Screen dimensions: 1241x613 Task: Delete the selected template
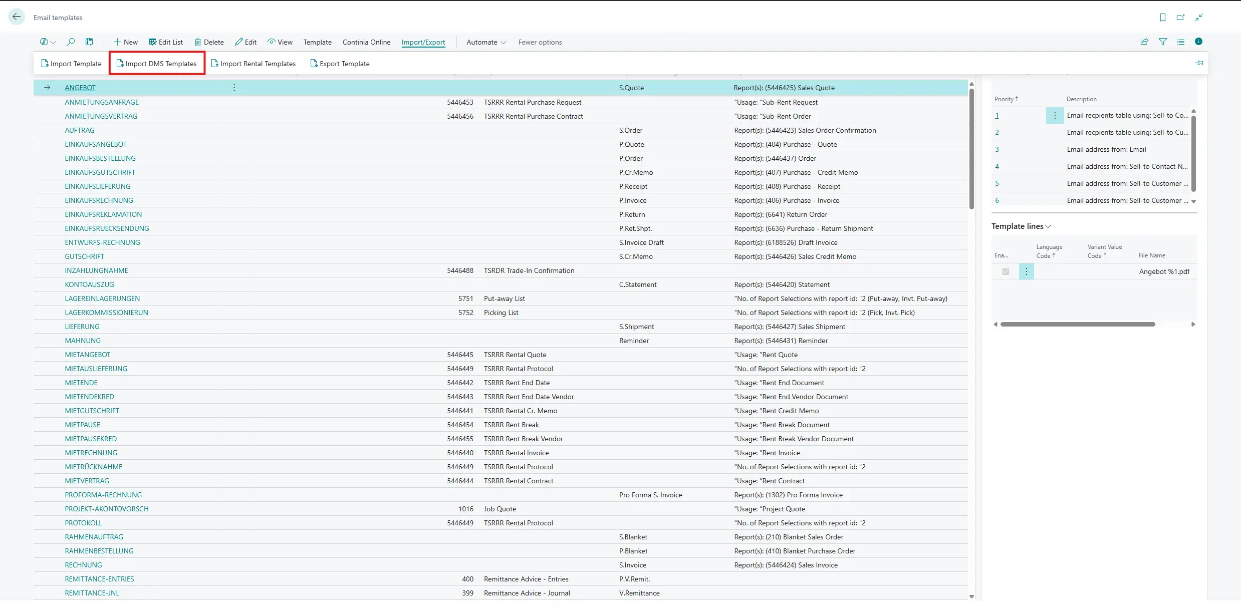[x=209, y=42]
